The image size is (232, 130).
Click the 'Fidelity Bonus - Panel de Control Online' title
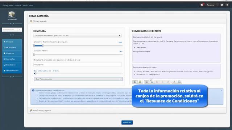tap(18, 5)
